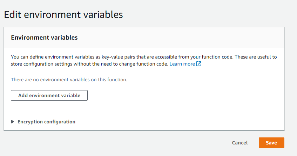Click the key-value pairs description paragraph

point(144,60)
